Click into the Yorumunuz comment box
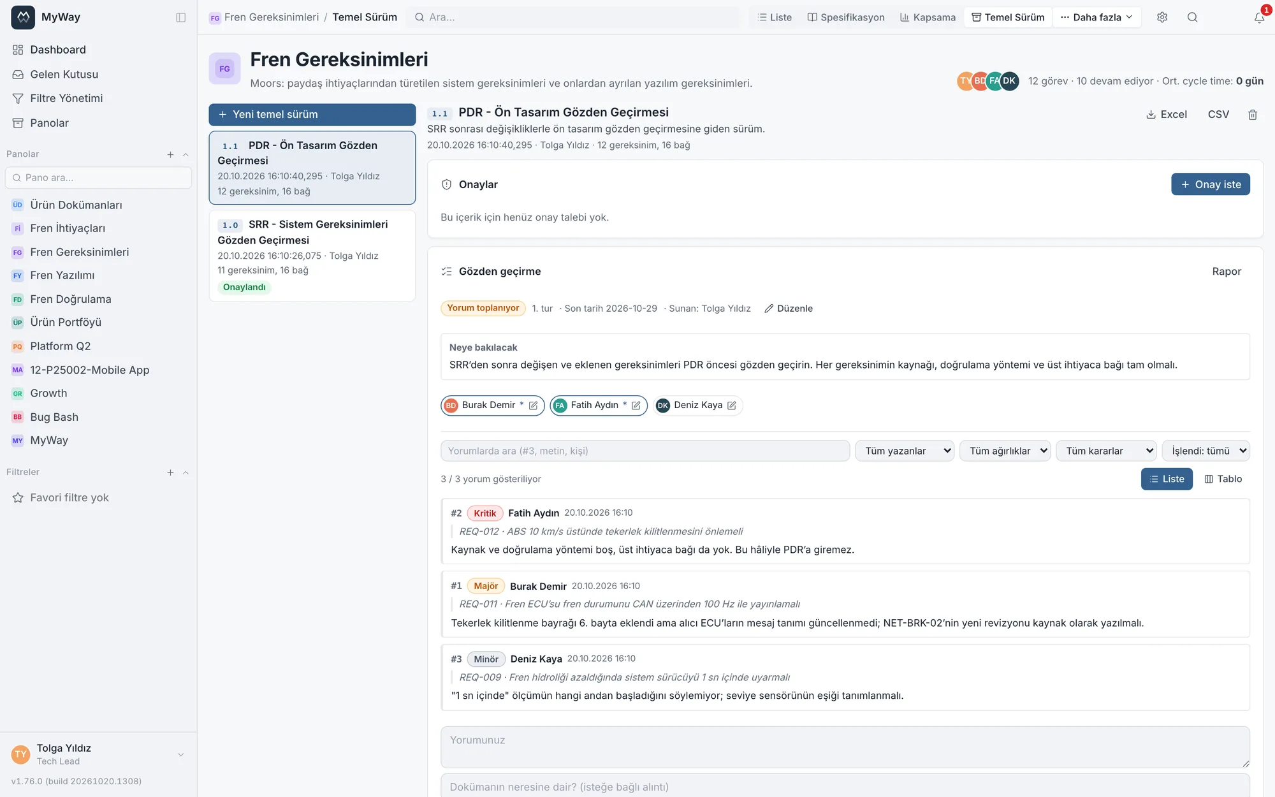Viewport: 1275px width, 797px height. click(845, 747)
